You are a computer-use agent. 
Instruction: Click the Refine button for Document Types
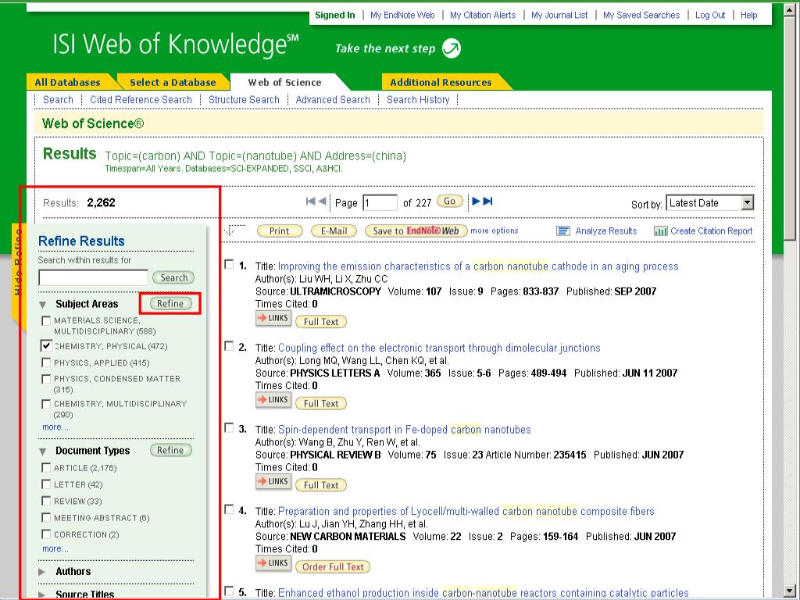(171, 450)
